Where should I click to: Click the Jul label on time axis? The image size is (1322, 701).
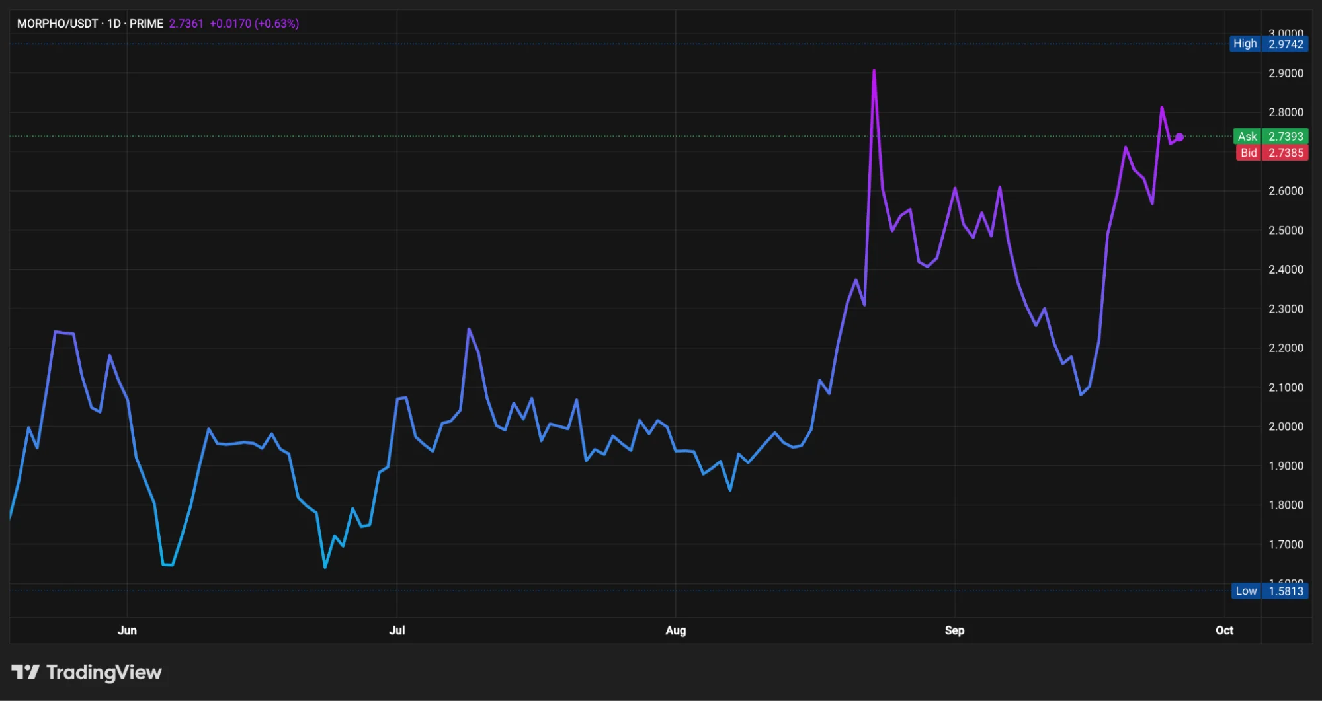coord(397,630)
